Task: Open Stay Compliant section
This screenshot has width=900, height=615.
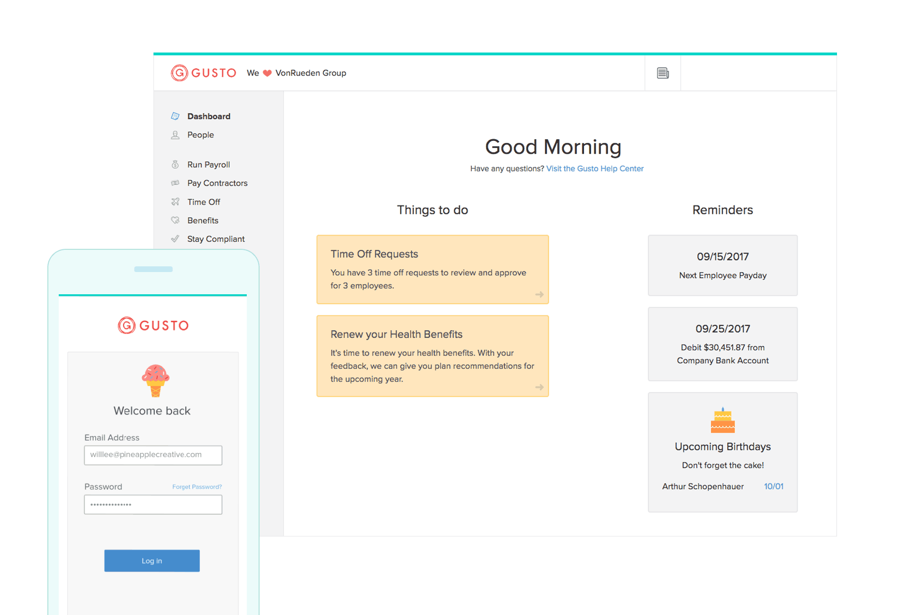Action: (216, 239)
